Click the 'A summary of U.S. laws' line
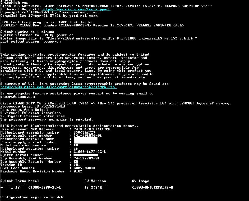The width and height of the screenshot is (249, 201). (84, 84)
